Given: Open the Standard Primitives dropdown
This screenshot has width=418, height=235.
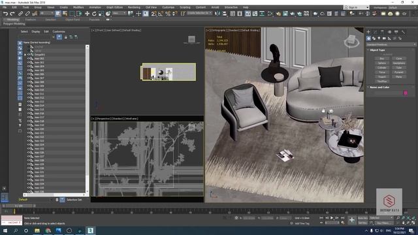Looking at the screenshot, I should pos(391,44).
